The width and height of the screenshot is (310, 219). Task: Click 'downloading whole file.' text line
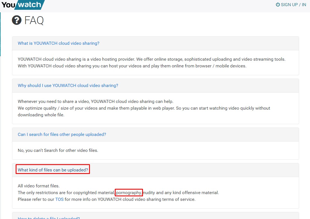[41, 115]
